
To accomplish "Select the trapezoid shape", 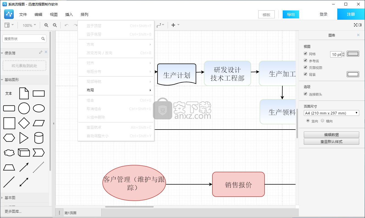I will point(9,167).
